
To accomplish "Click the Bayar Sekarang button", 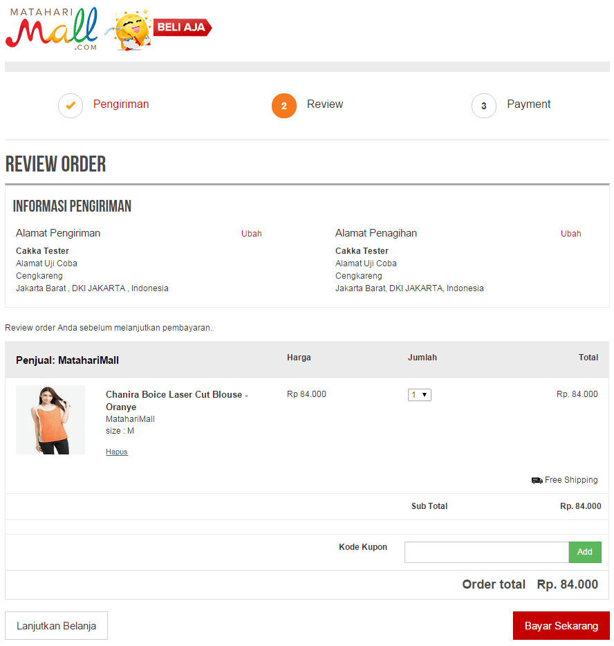I will tap(561, 626).
